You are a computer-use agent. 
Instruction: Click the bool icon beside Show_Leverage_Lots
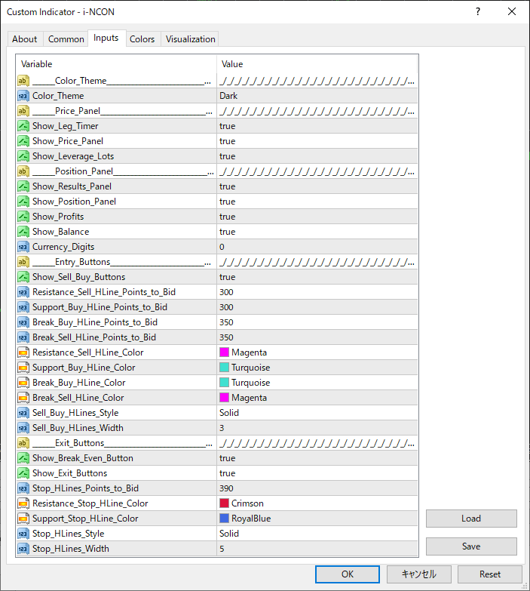(23, 156)
